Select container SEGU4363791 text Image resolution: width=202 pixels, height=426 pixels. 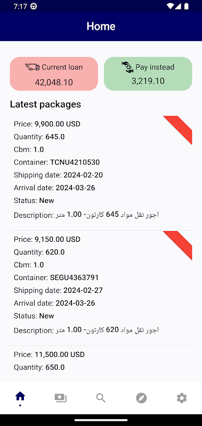tap(74, 277)
